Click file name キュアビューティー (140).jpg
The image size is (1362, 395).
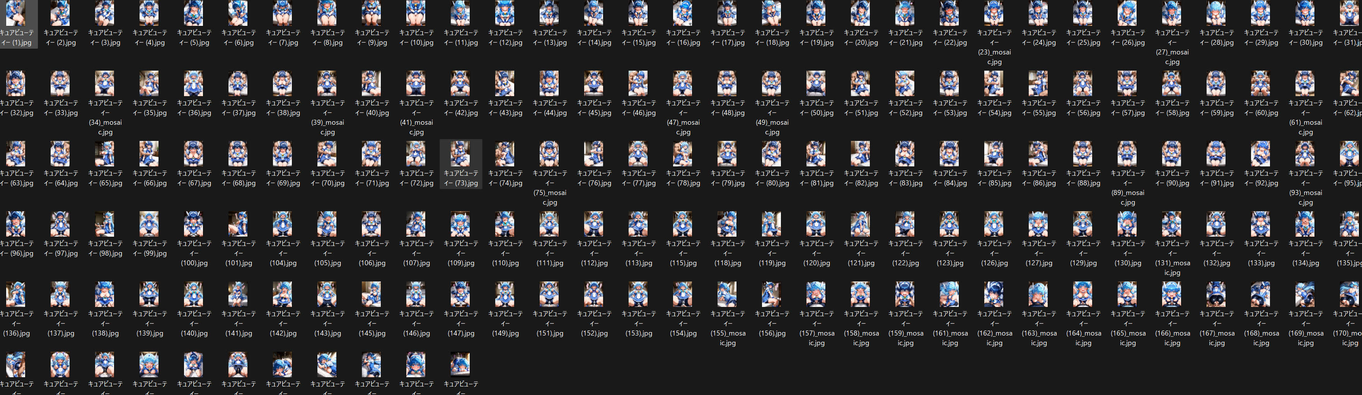(194, 323)
